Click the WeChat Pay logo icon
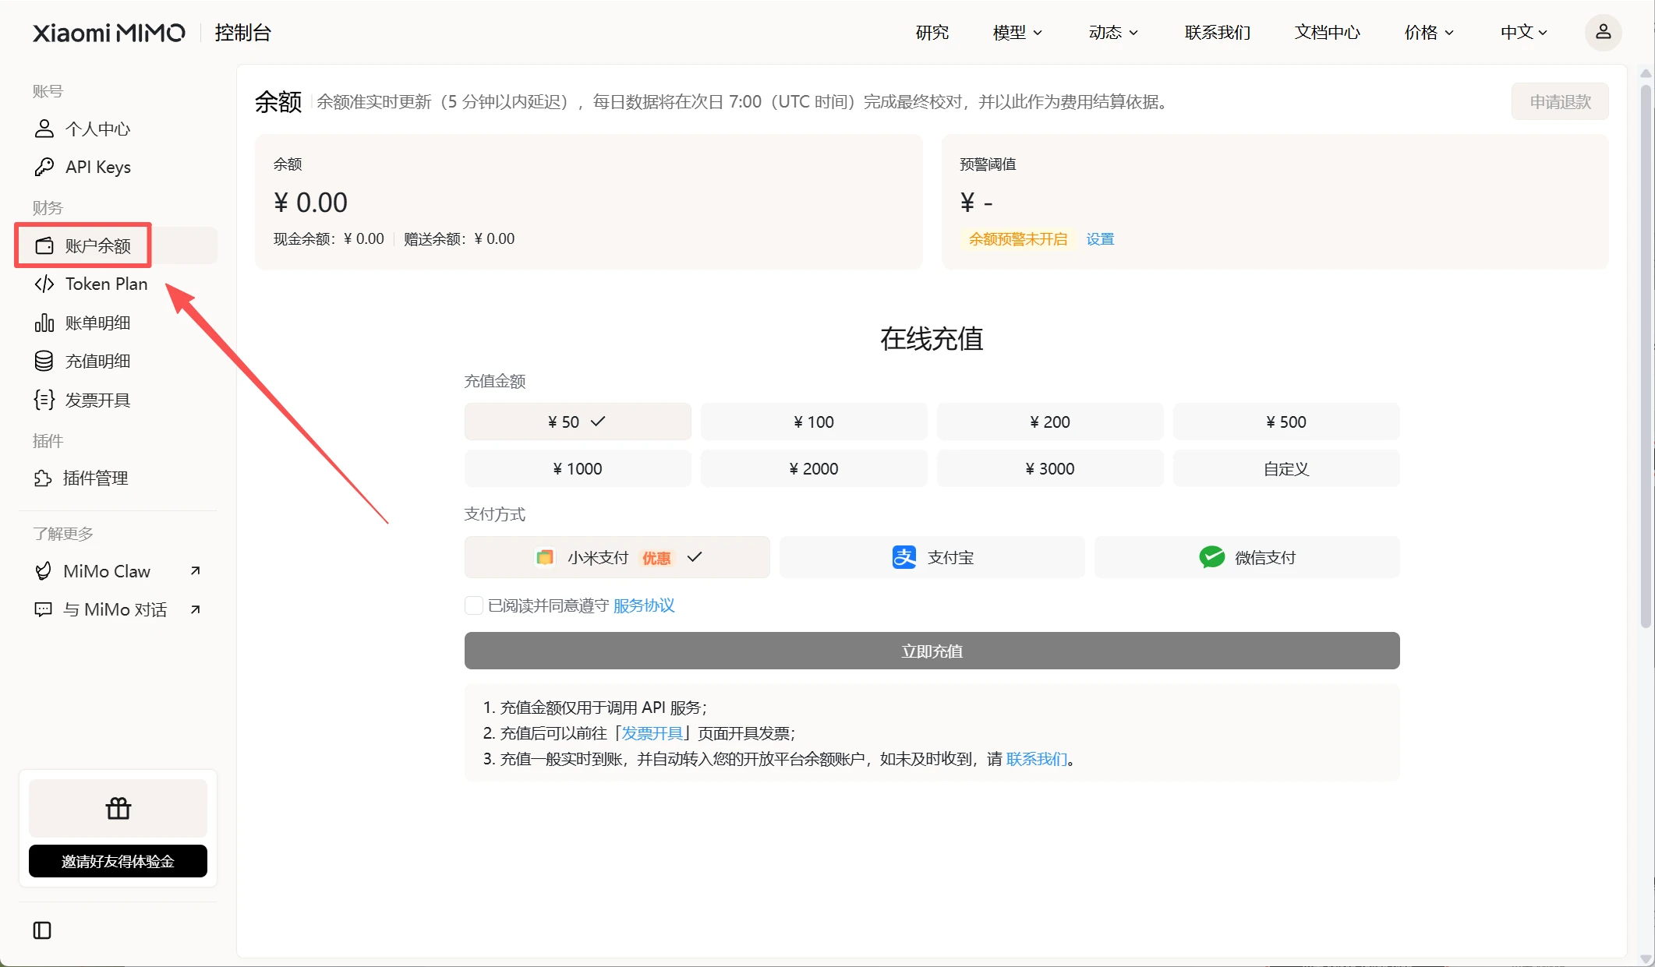The width and height of the screenshot is (1655, 967). (x=1212, y=557)
